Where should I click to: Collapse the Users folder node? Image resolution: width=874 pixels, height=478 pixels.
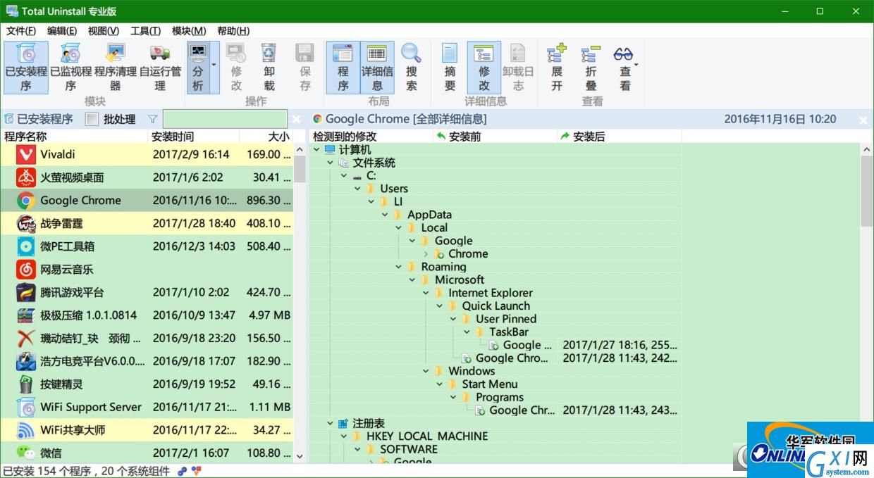point(357,189)
